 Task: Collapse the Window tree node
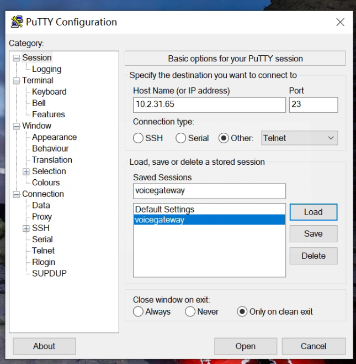click(16, 126)
